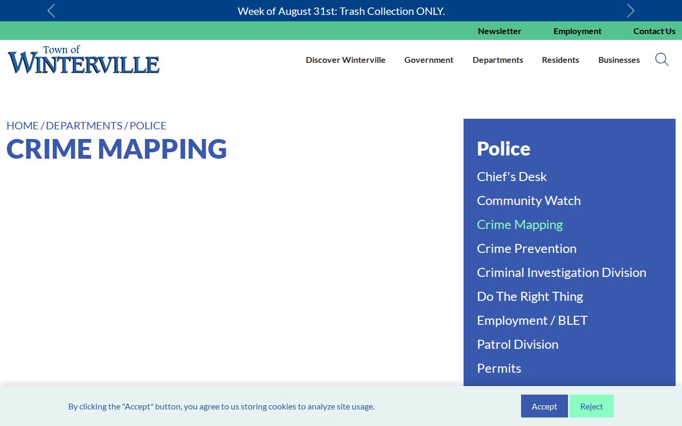Reject cookies with the Reject button
The image size is (682, 426).
click(591, 406)
